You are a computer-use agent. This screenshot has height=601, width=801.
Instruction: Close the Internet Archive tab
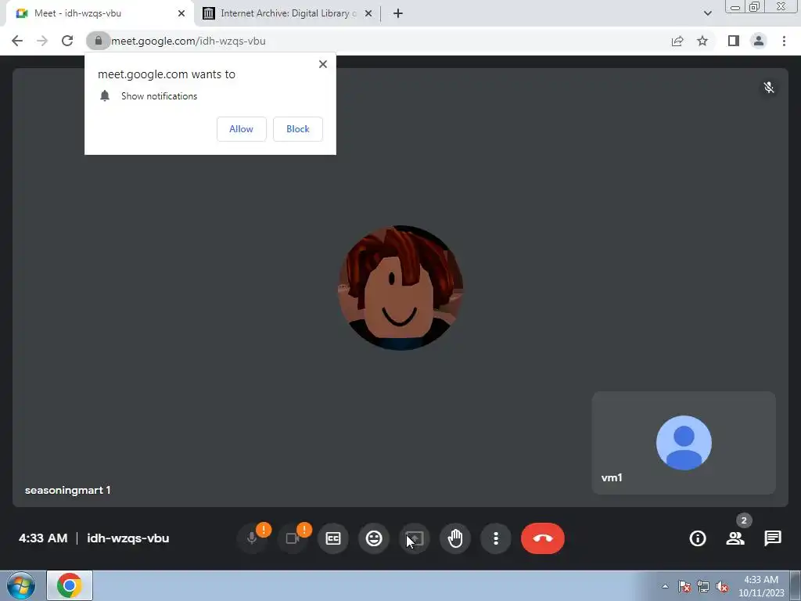click(x=368, y=13)
